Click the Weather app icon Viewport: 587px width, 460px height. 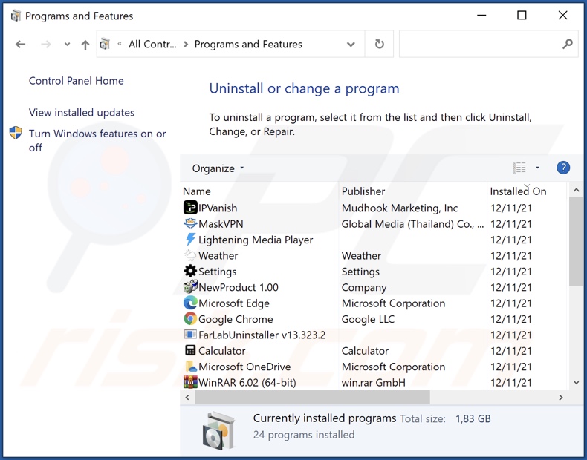point(190,255)
